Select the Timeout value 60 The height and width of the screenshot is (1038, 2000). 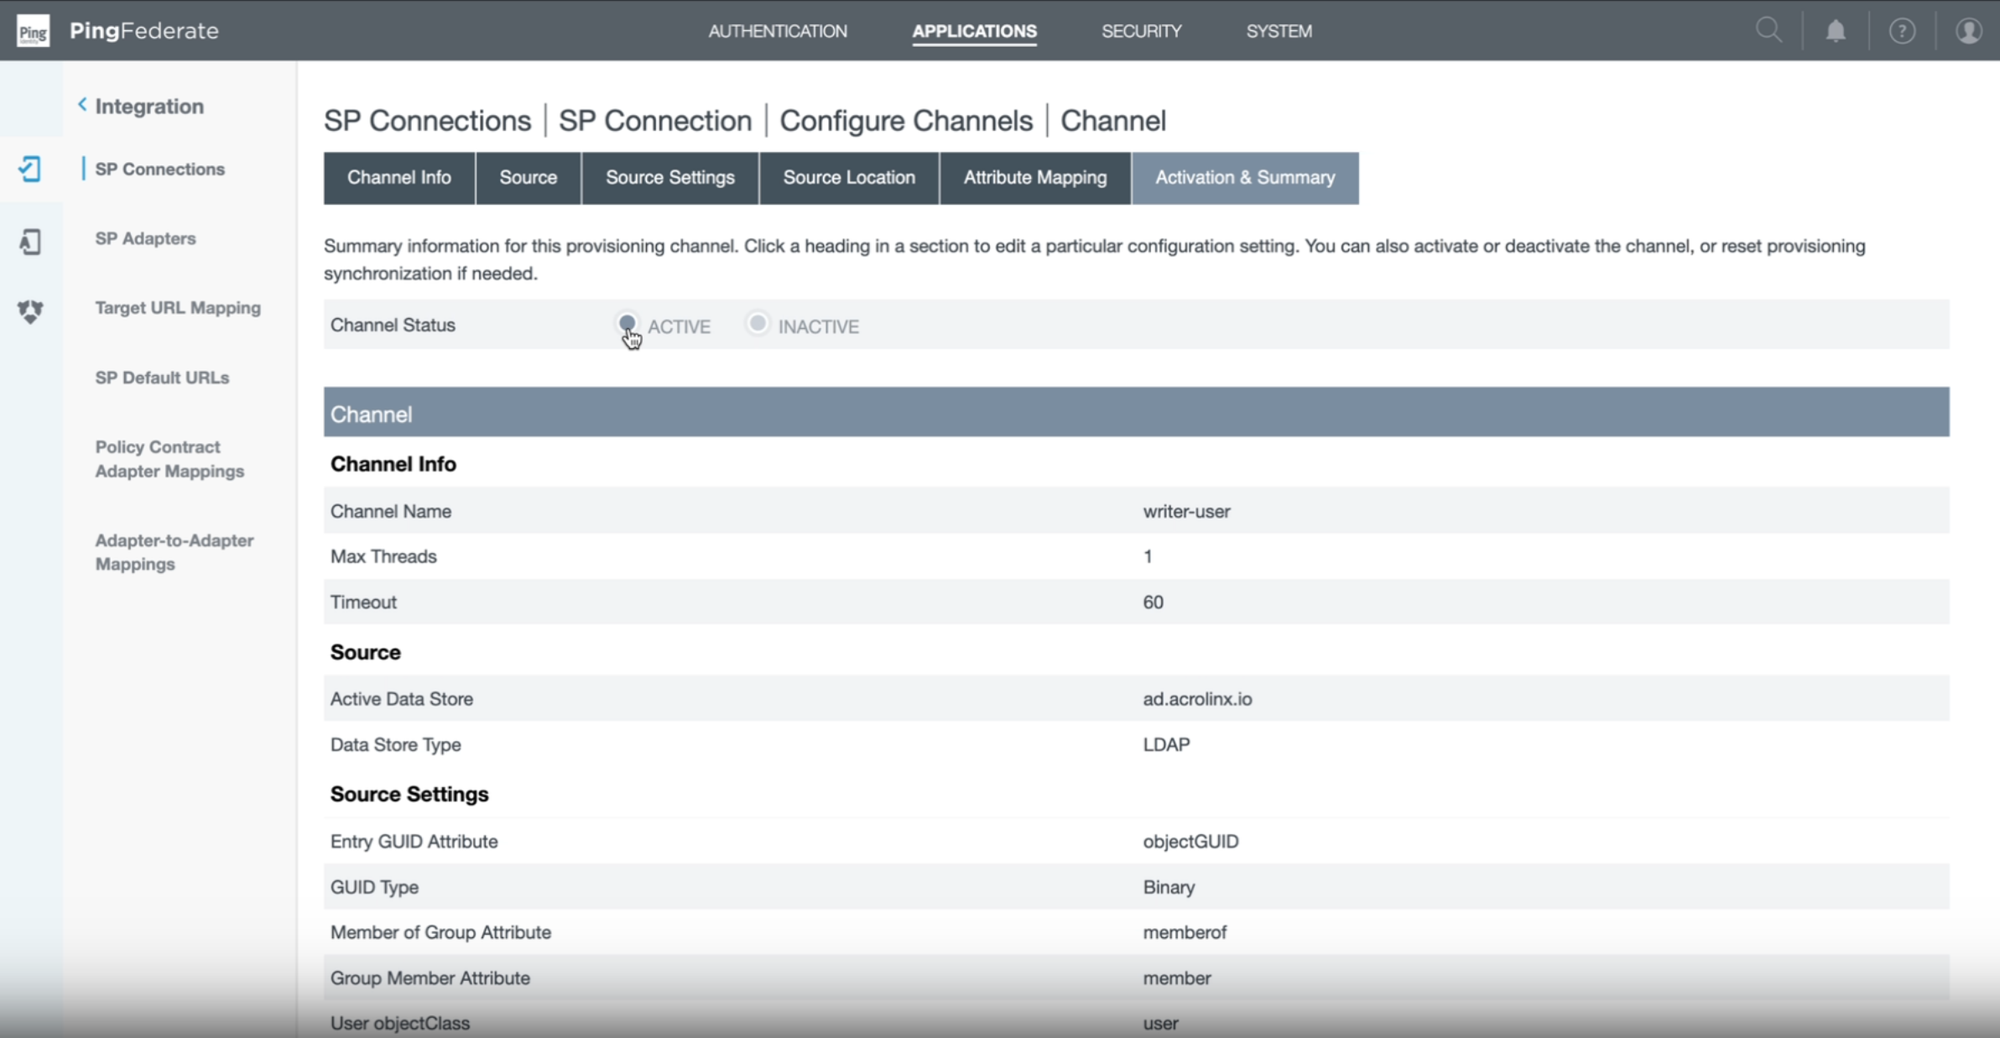1153,602
